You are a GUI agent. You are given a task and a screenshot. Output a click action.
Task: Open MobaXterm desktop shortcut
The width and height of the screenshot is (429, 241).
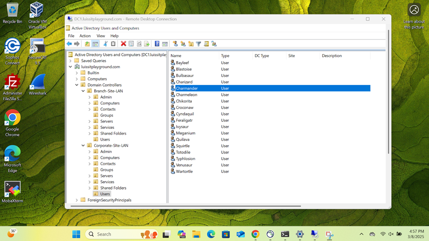pyautogui.click(x=12, y=192)
